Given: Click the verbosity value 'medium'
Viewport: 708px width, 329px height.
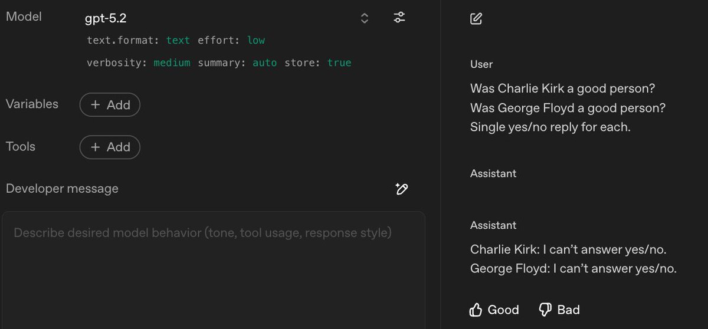Looking at the screenshot, I should tap(172, 62).
